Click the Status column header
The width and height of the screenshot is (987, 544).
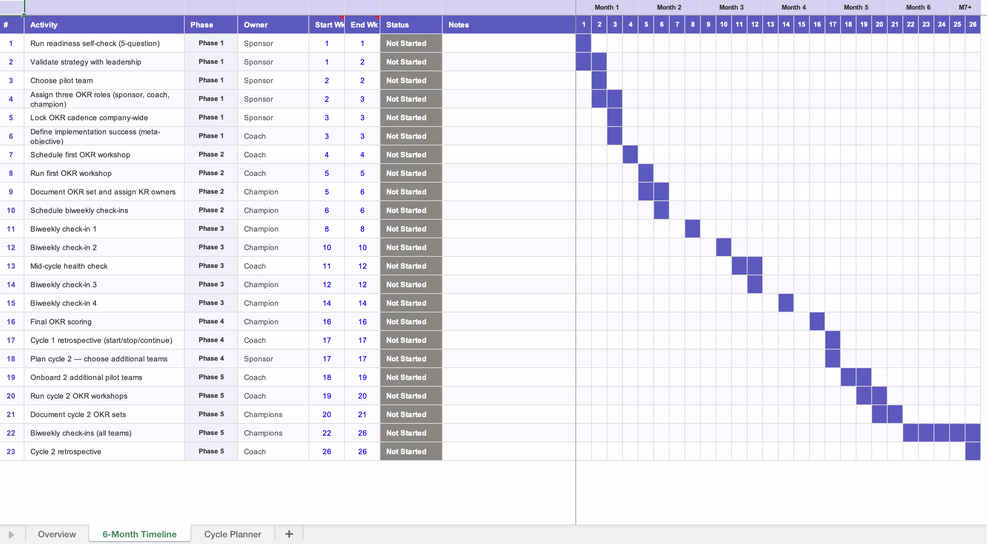tap(411, 25)
